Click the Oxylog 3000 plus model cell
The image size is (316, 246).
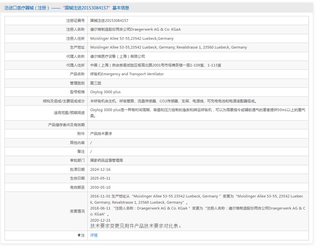[106, 92]
